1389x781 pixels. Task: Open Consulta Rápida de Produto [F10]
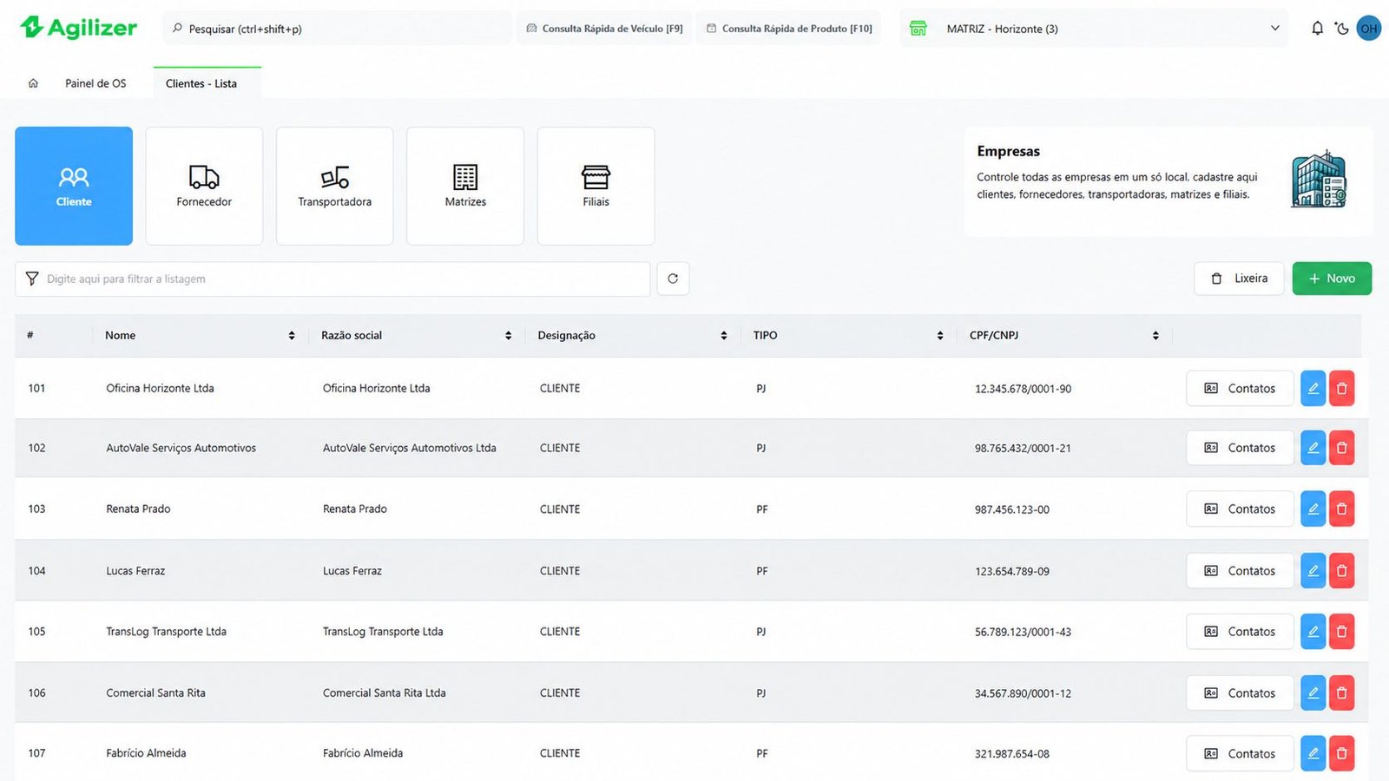pyautogui.click(x=788, y=28)
